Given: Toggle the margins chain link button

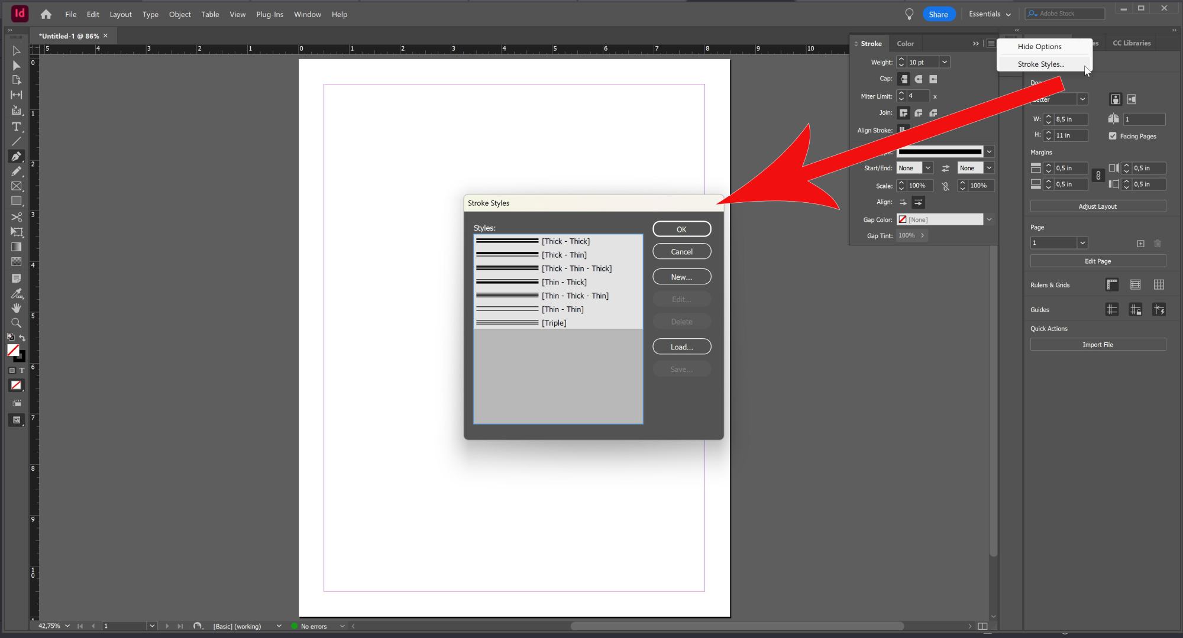Looking at the screenshot, I should tap(1098, 176).
